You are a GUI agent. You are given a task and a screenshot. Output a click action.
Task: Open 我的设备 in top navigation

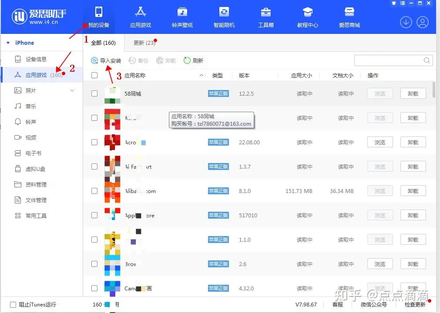tap(99, 17)
